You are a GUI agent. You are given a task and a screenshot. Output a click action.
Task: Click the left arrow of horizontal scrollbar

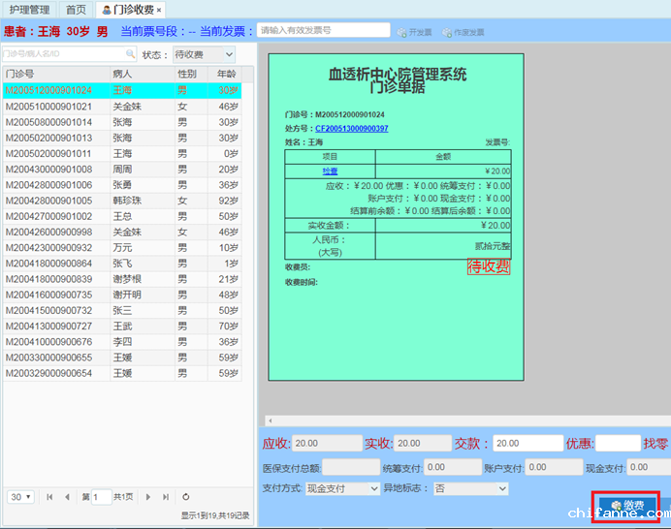point(270,420)
